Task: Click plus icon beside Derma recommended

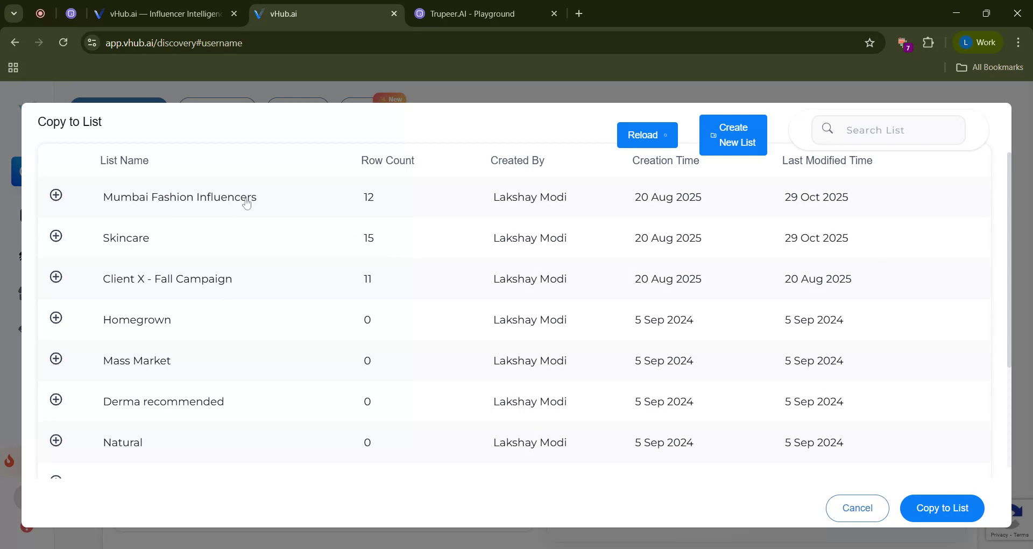Action: click(56, 399)
